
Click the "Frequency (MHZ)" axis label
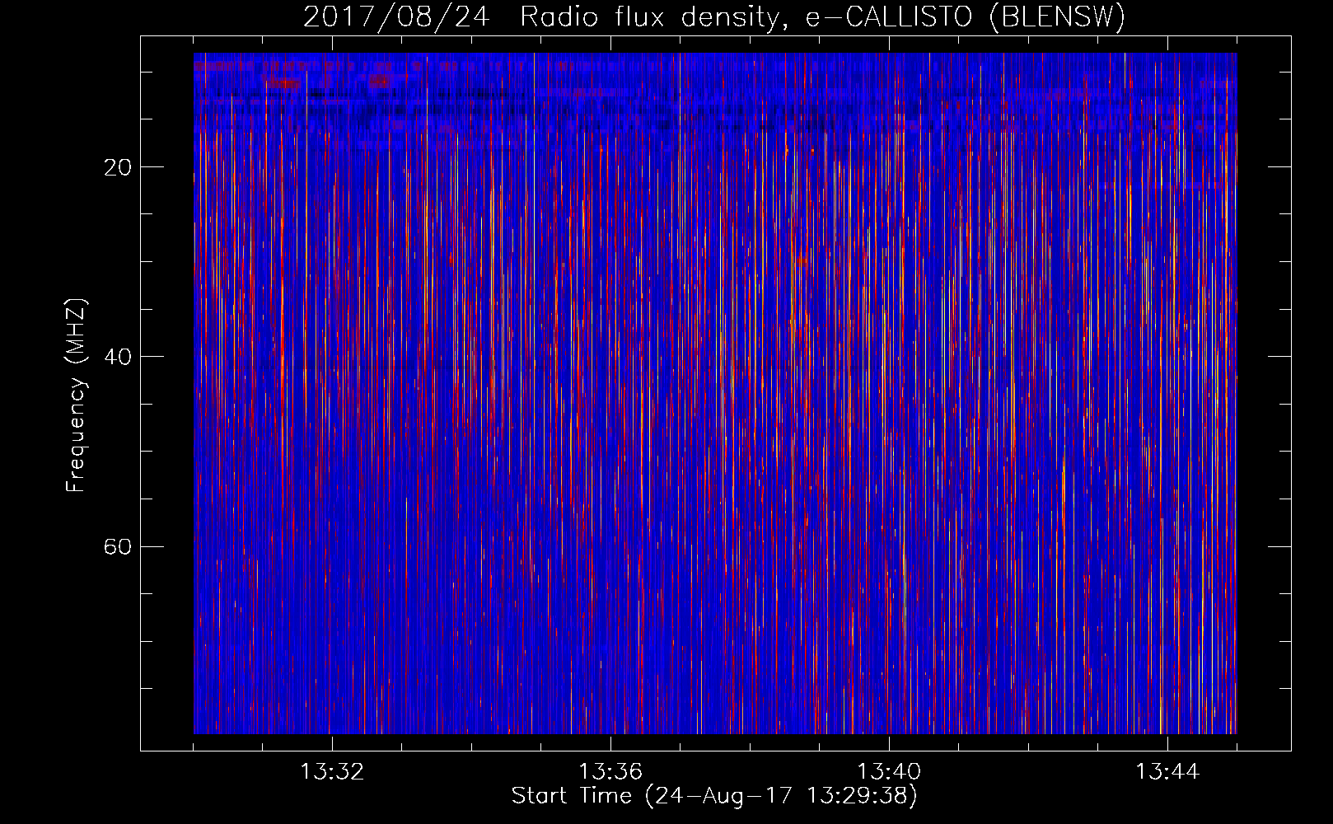76,396
